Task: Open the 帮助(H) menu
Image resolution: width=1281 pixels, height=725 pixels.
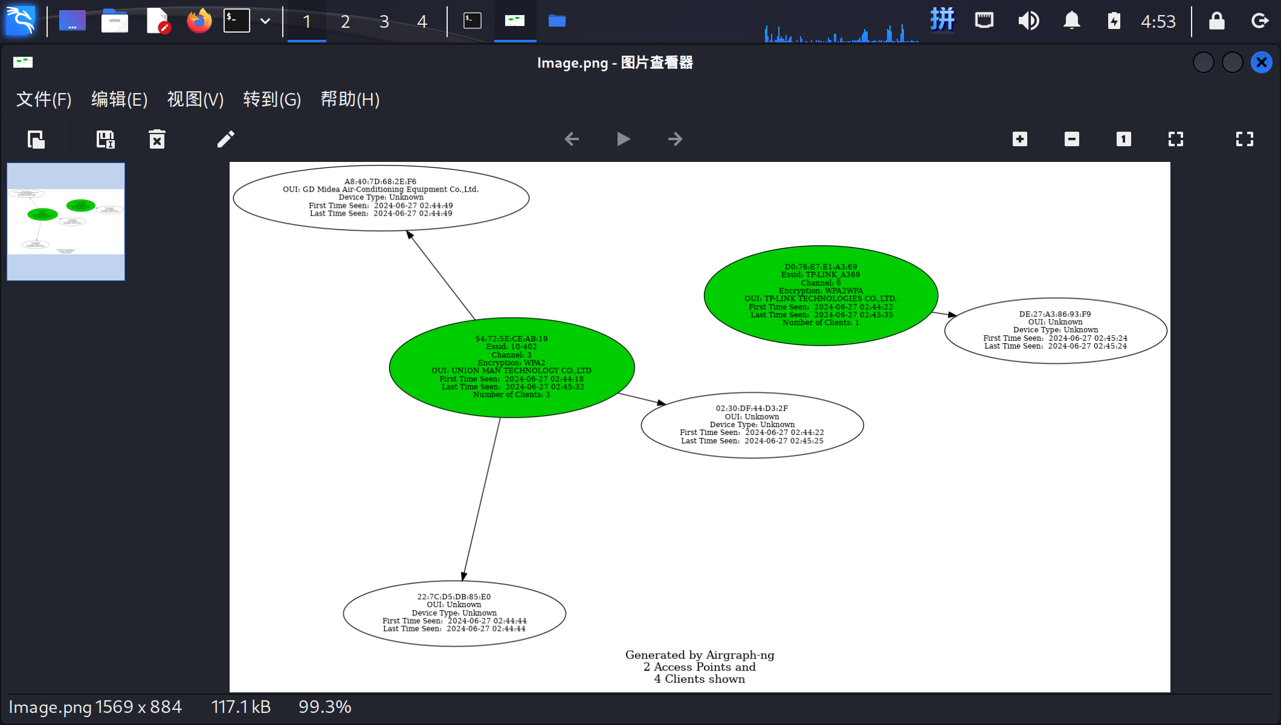Action: (350, 99)
